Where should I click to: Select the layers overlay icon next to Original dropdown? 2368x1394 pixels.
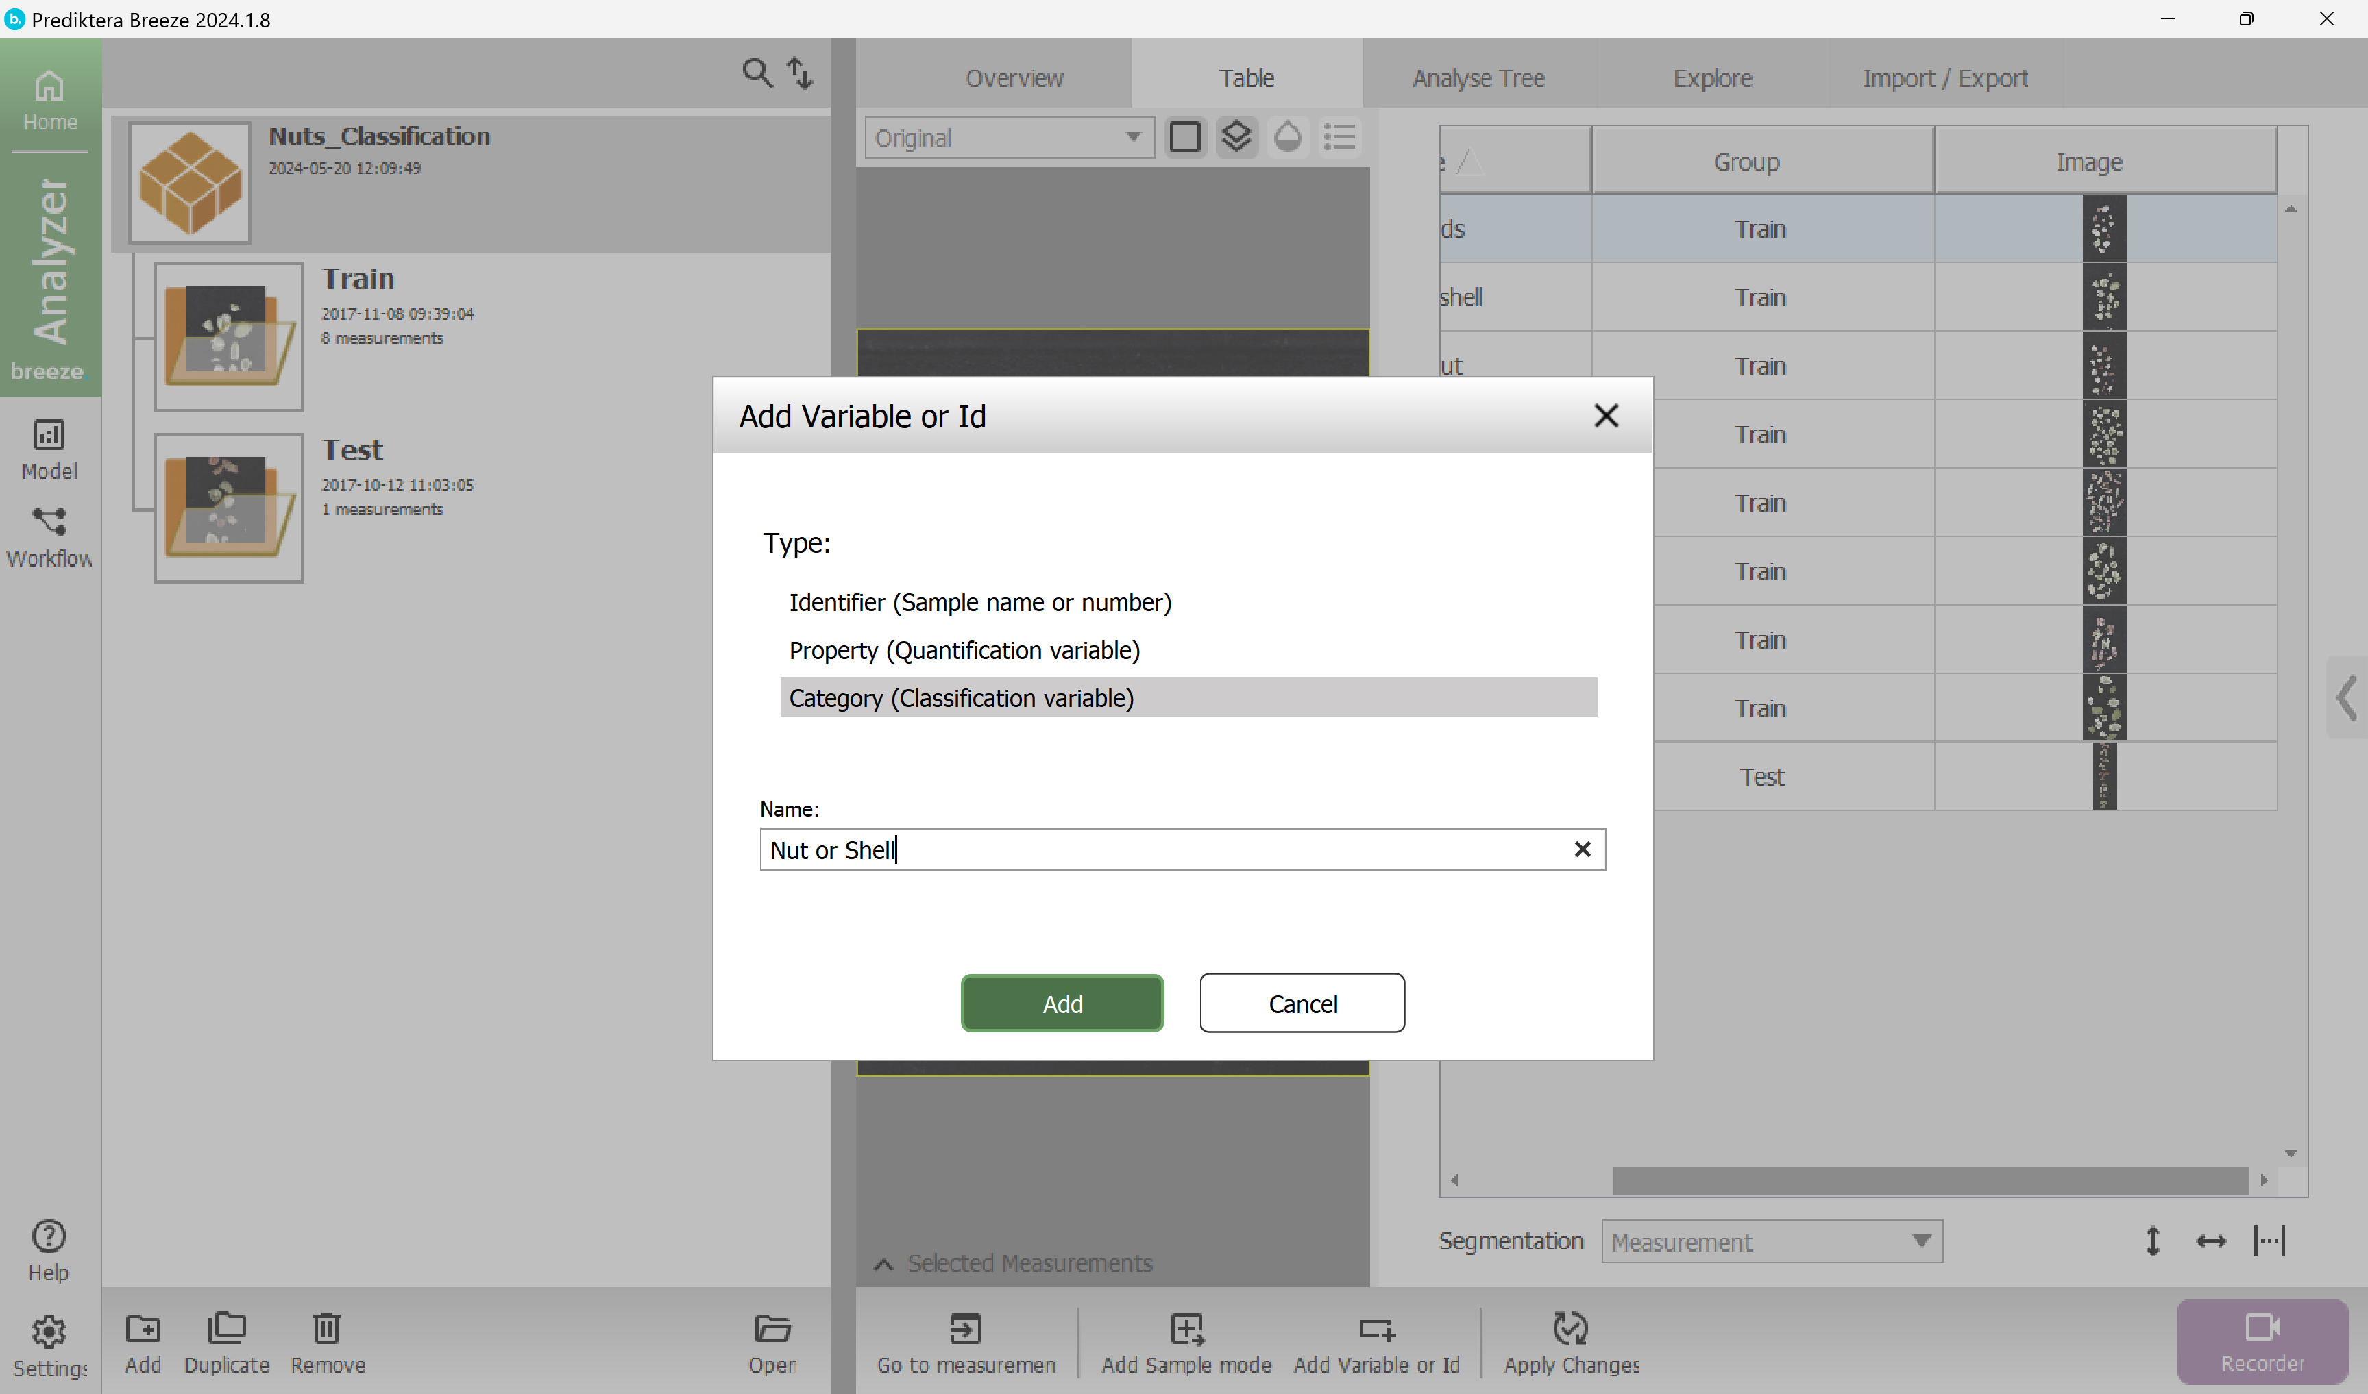pos(1236,136)
